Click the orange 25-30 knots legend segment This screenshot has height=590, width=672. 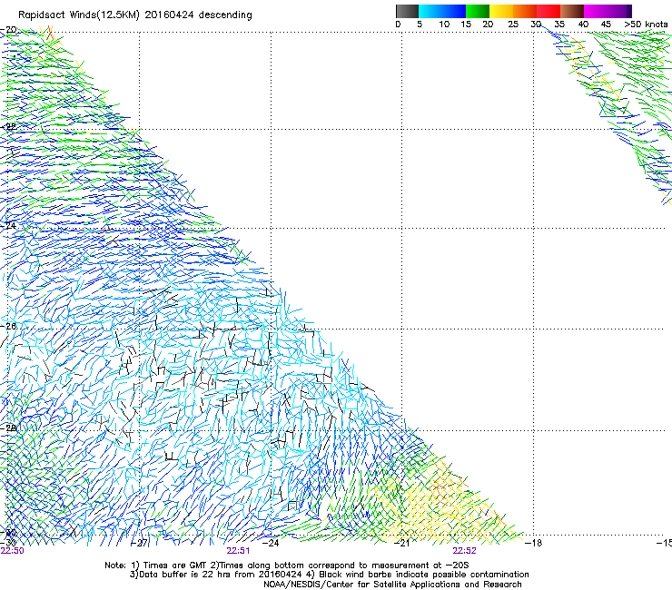click(x=525, y=11)
